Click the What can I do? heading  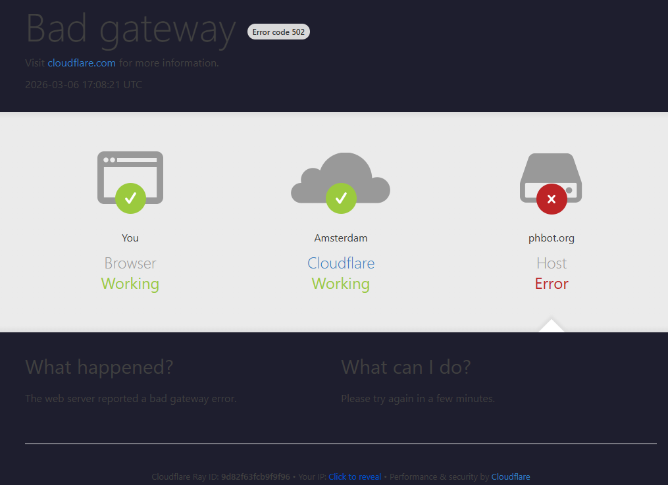tap(406, 367)
